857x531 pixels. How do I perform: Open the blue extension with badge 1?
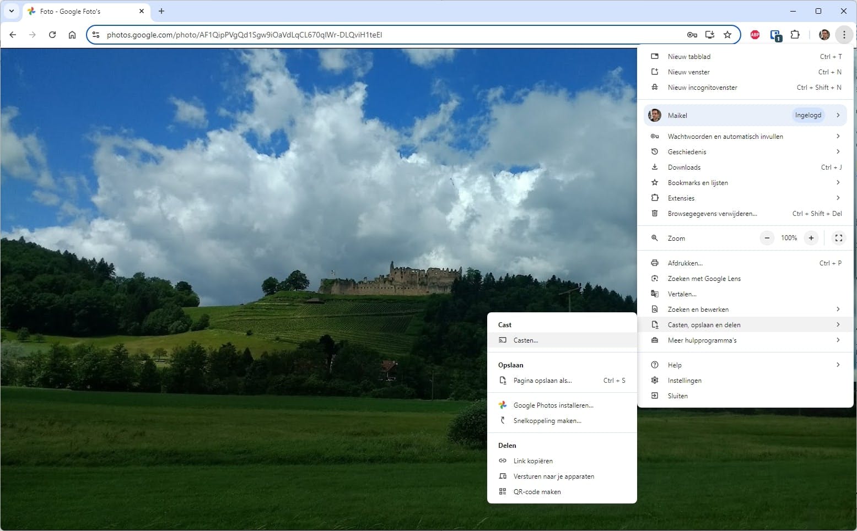775,35
